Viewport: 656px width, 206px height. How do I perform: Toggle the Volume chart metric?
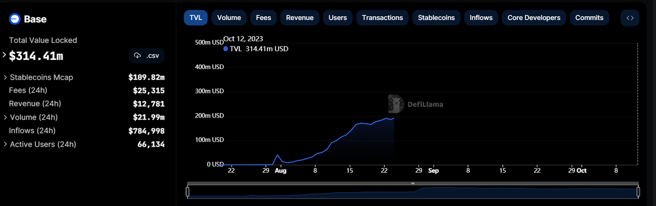click(x=229, y=18)
